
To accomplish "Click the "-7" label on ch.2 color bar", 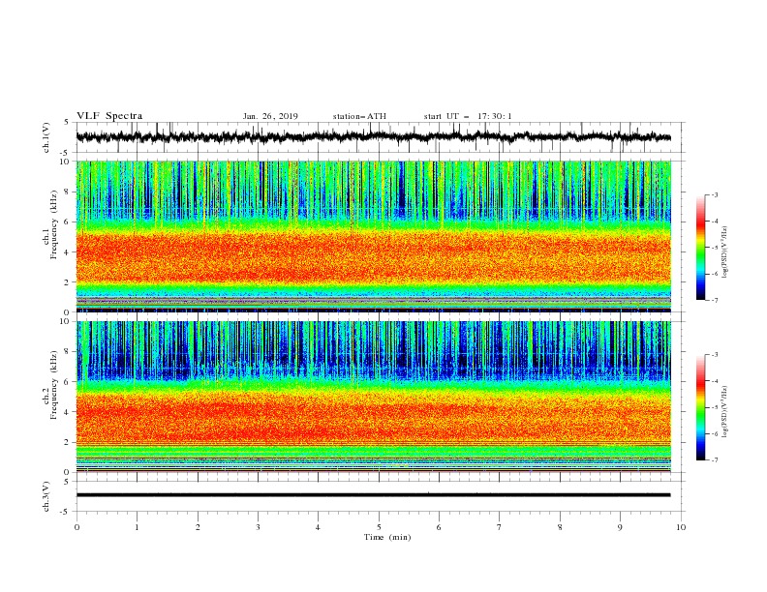I will [714, 460].
